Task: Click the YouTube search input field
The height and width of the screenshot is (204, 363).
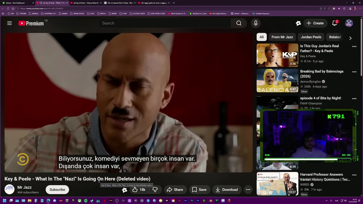Action: point(164,23)
